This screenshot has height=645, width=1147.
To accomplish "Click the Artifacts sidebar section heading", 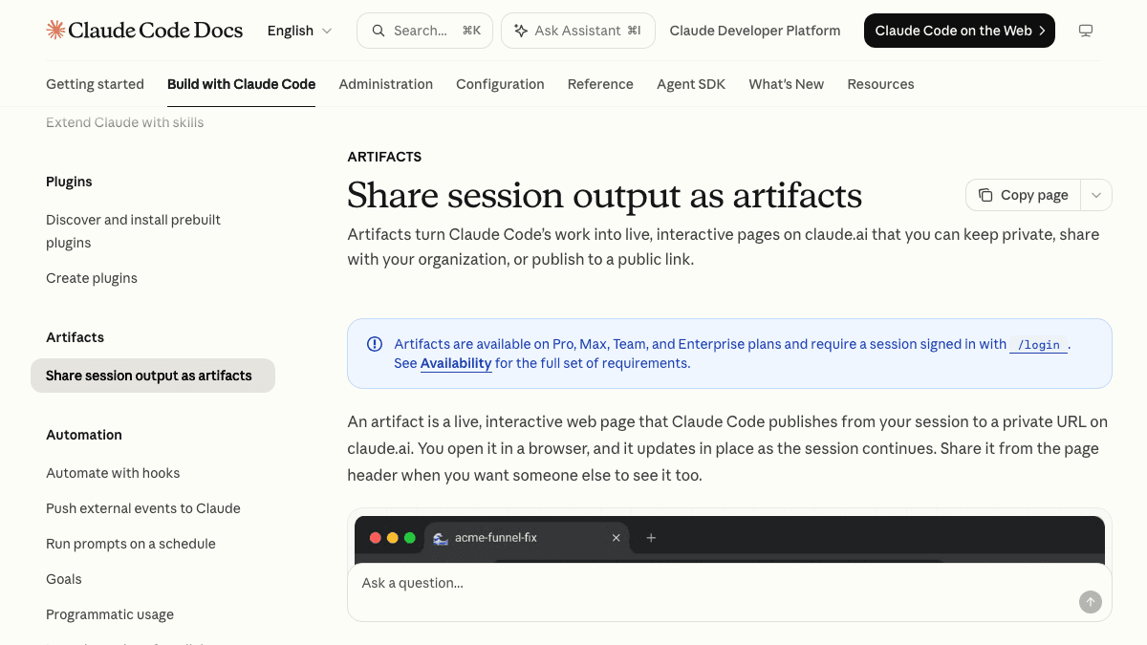I will click(75, 337).
